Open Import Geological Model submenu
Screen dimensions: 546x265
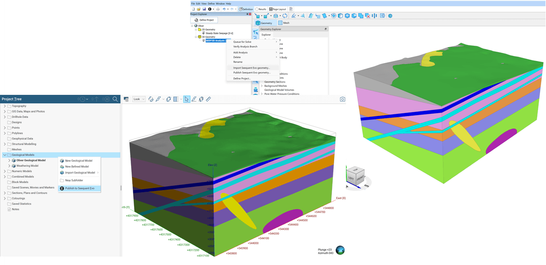coord(80,173)
